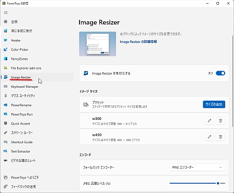Open the Image Resizer の詳細情報 link

pos(138,42)
